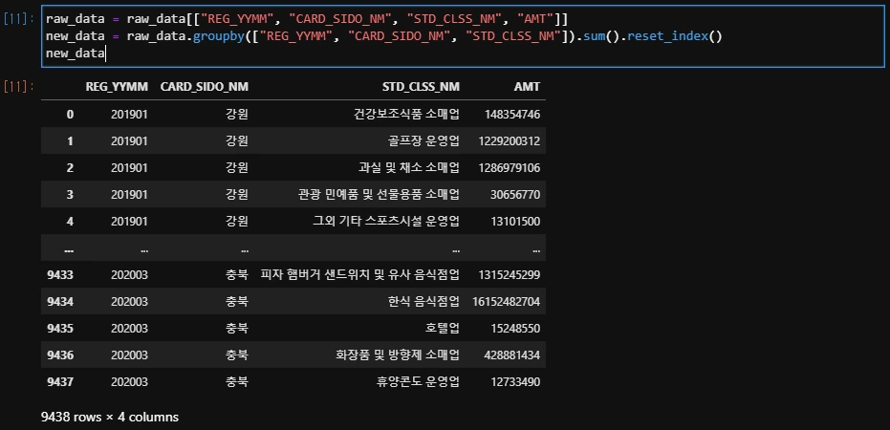The width and height of the screenshot is (890, 430).
Task: Select row index 3 in output table
Action: (x=70, y=195)
